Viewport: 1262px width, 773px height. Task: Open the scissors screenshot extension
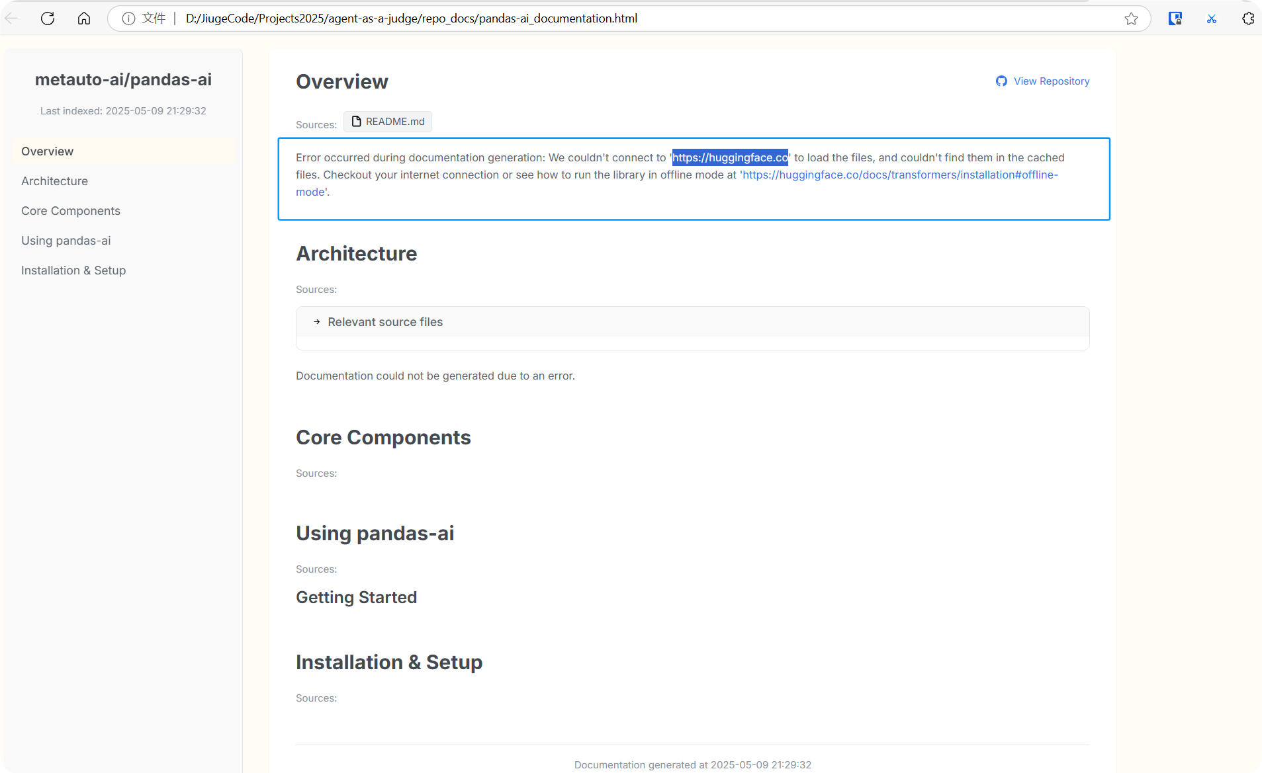coord(1212,19)
